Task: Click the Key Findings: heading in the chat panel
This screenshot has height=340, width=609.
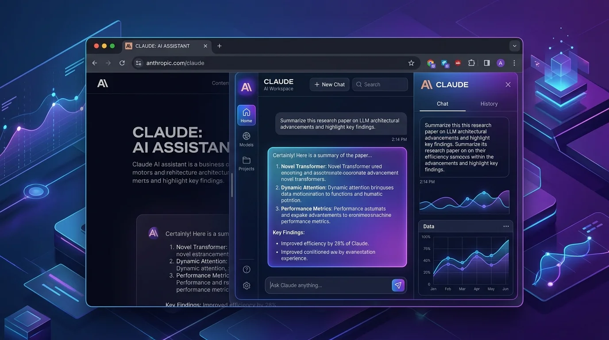Action: [289, 232]
